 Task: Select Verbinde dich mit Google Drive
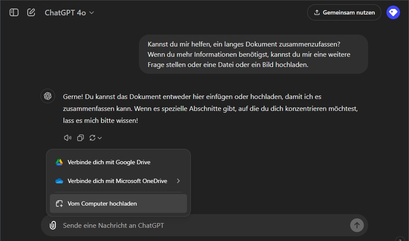109,162
